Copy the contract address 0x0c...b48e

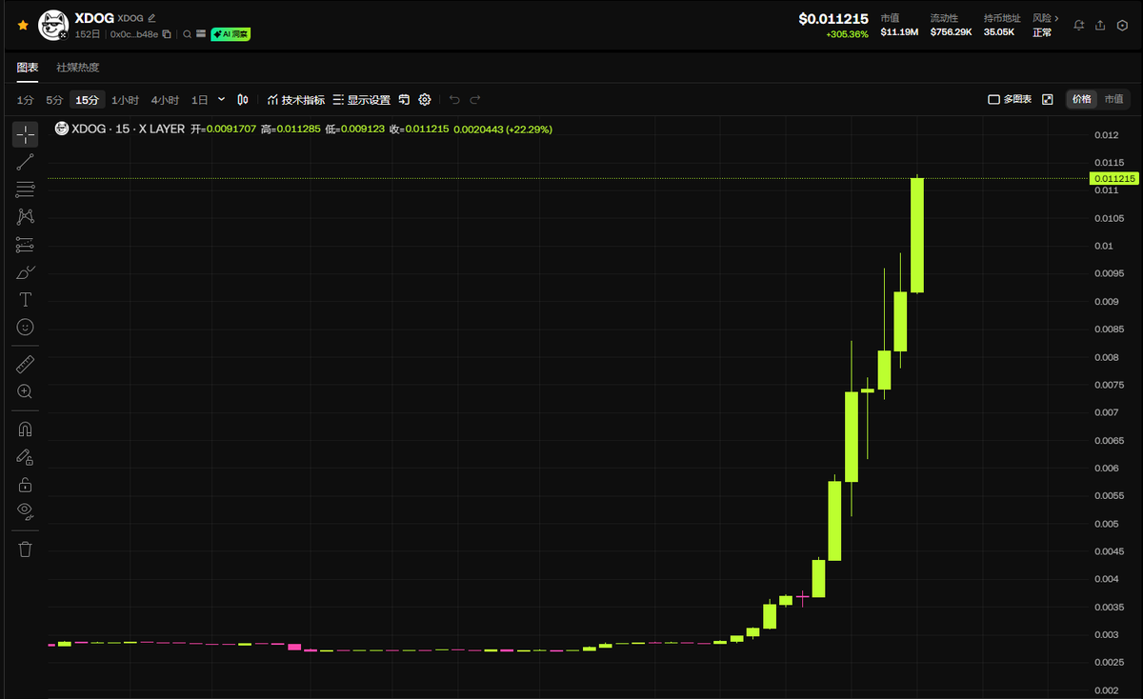[x=167, y=33]
